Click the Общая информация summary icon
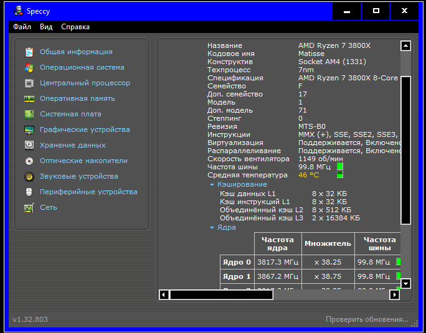 tap(29, 52)
